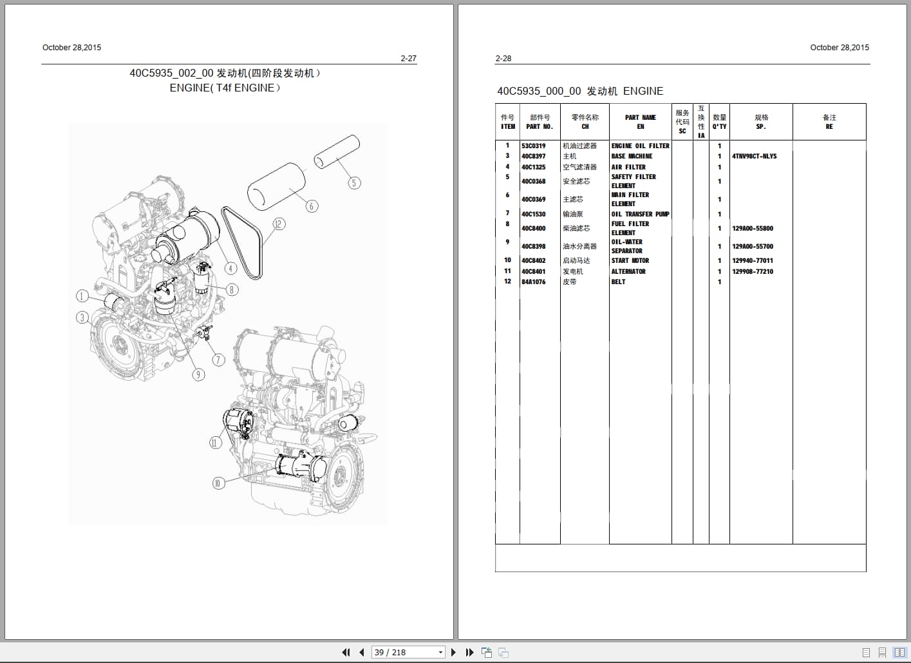Click the PART NAME EN column header
Viewport: 911px width, 663px height.
(641, 122)
